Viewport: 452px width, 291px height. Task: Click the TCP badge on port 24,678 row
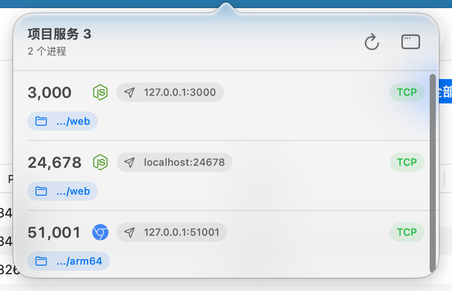407,162
